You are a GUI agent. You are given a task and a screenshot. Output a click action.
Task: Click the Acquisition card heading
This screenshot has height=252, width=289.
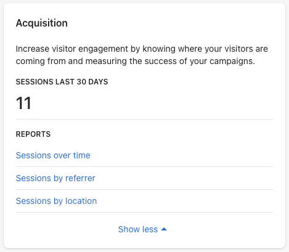[42, 23]
